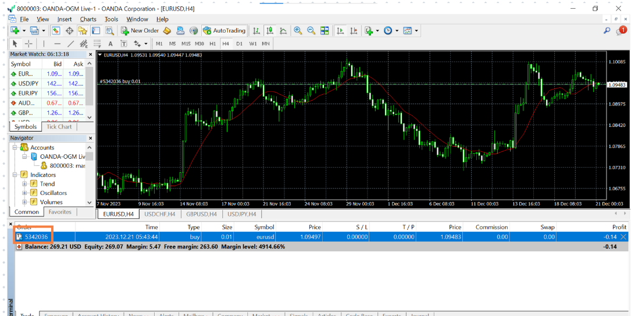Click the Templates chart icon
This screenshot has height=316, width=631.
[407, 31]
